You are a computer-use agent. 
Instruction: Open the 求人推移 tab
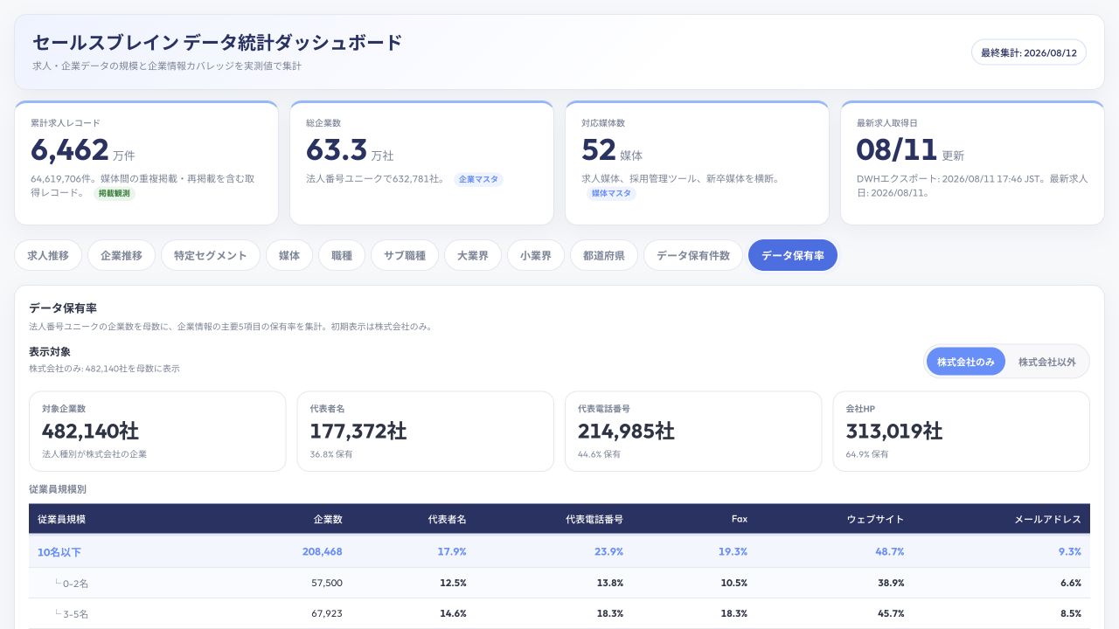tap(48, 256)
